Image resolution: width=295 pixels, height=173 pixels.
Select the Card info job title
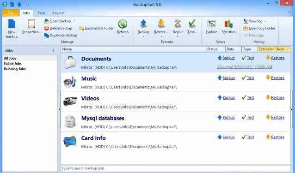click(93, 138)
